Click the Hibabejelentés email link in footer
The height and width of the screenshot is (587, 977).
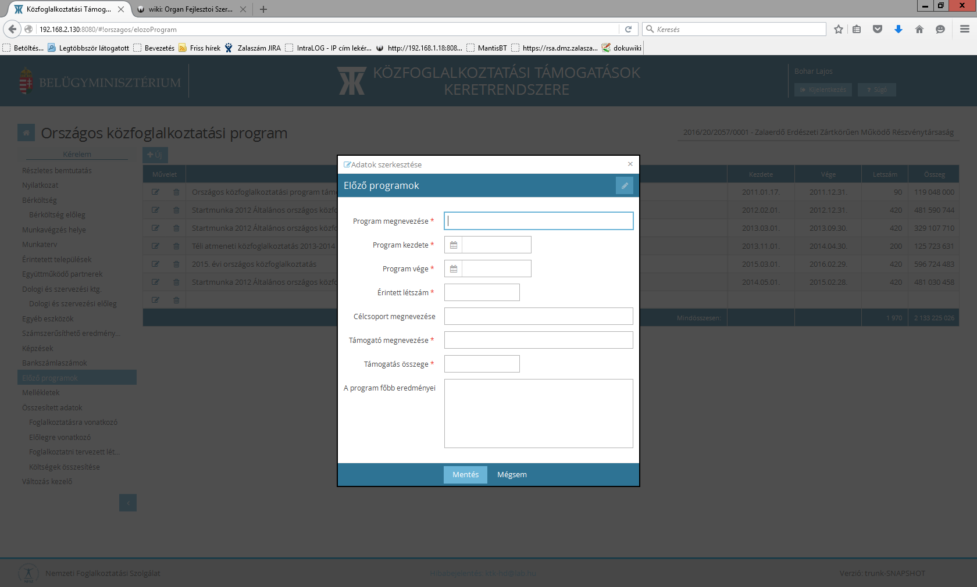483,573
